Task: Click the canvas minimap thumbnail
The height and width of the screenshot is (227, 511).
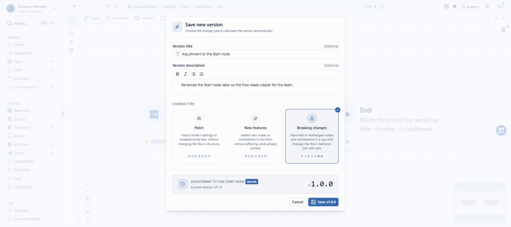Action: 480,203
